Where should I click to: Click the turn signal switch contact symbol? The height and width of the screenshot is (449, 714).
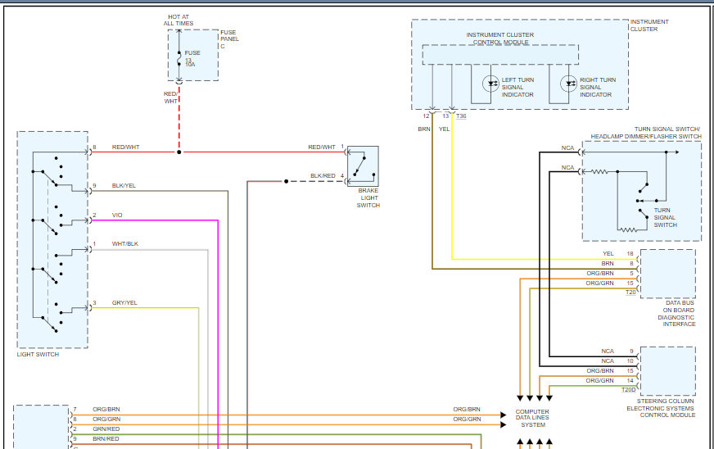646,198
